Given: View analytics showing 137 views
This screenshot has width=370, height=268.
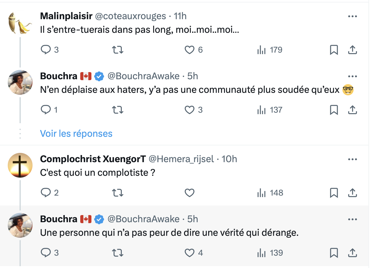Looking at the screenshot, I should (270, 110).
